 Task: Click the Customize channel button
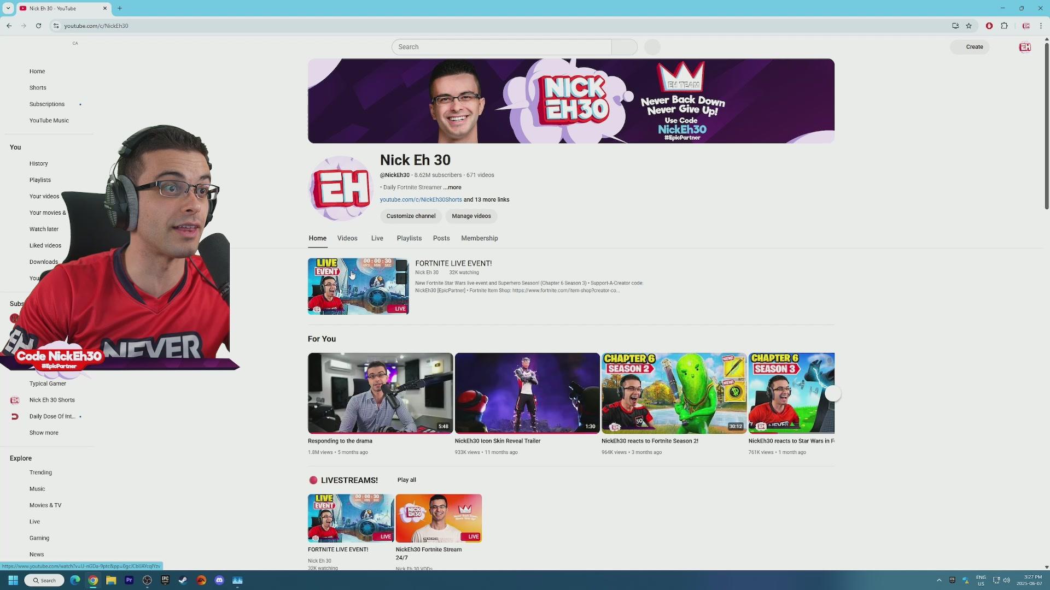pos(411,216)
